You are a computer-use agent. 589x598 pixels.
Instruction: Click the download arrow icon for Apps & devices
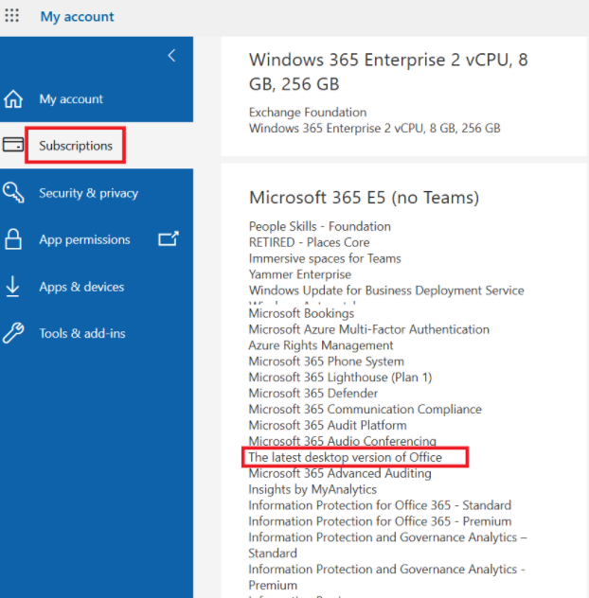tap(12, 286)
